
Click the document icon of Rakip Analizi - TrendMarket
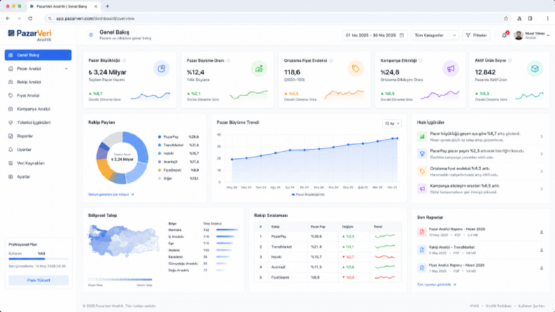[x=422, y=250]
